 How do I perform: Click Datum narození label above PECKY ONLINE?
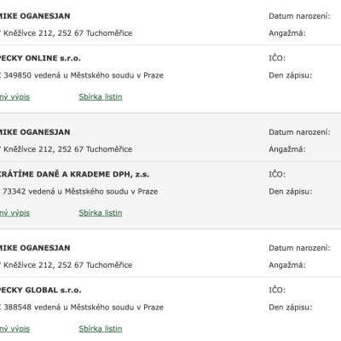coord(299,16)
